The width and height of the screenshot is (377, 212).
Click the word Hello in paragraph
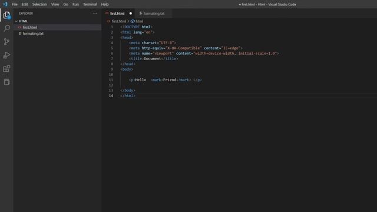click(141, 80)
